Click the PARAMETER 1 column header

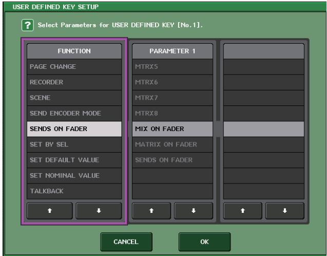pos(172,51)
